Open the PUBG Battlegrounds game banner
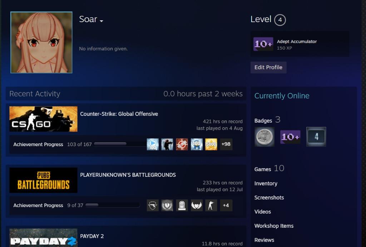 pos(43,180)
